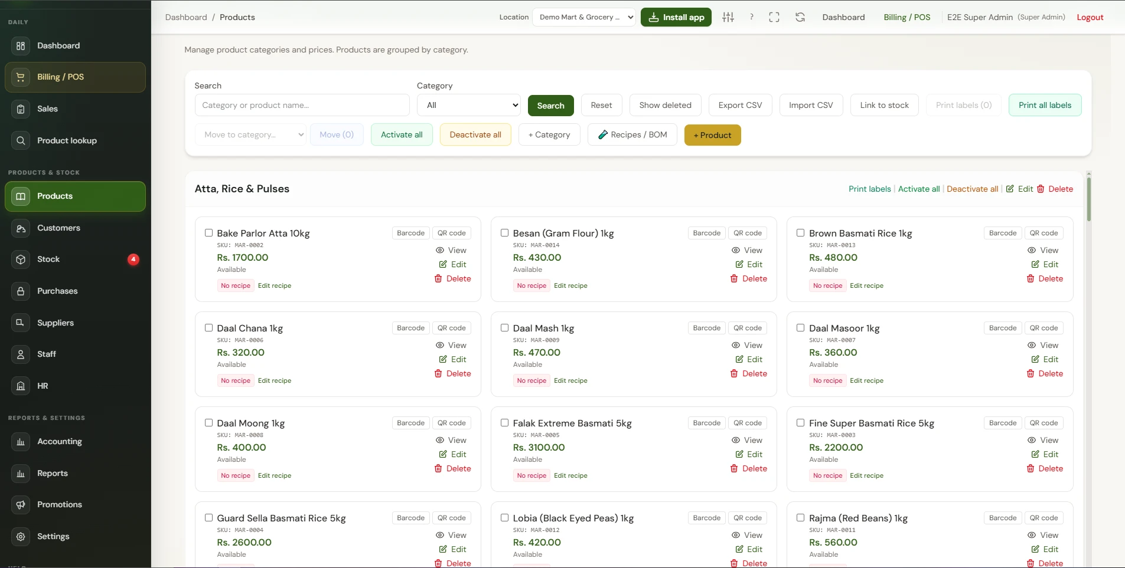Open the Purchases bag icon
Viewport: 1125px width, 568px height.
pos(21,291)
